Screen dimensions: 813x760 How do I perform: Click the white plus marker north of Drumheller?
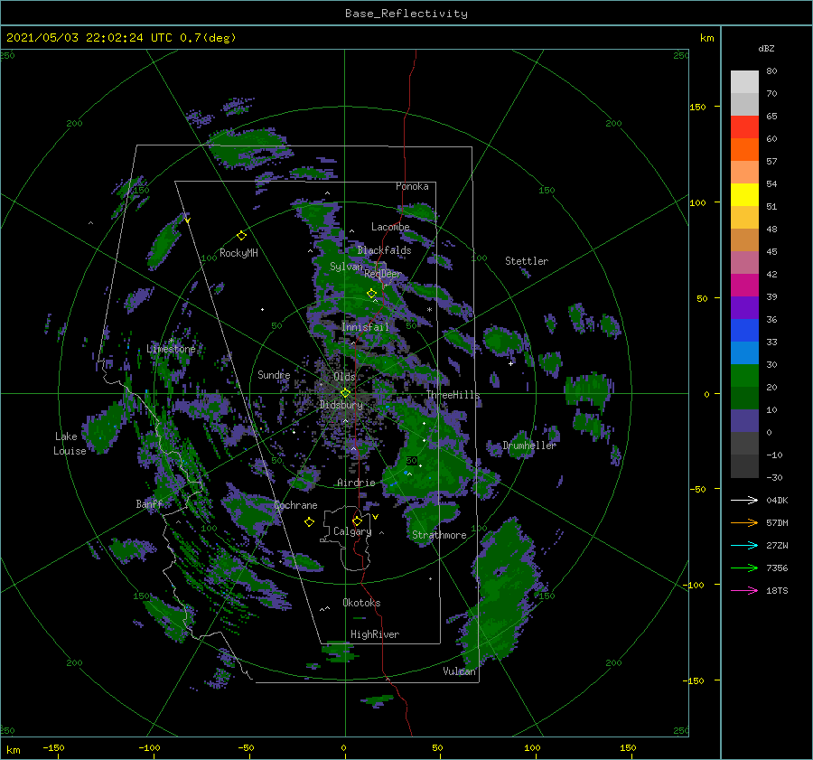tap(510, 363)
